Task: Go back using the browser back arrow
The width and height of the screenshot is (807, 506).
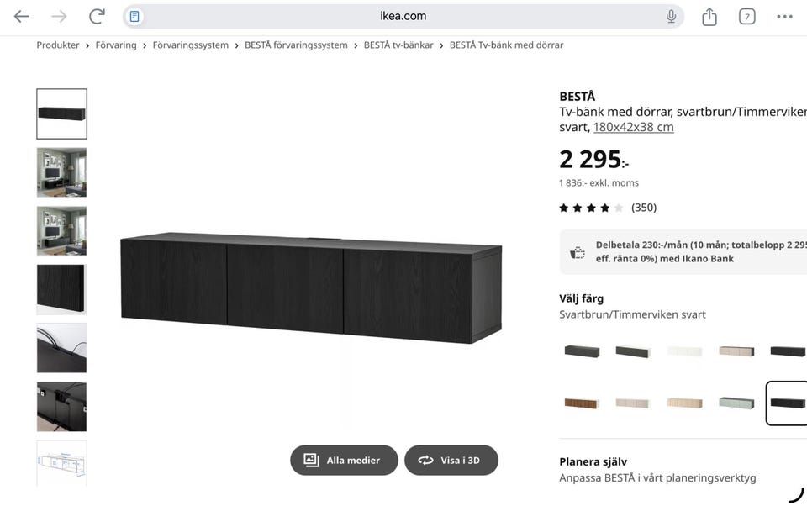Action: 21,17
